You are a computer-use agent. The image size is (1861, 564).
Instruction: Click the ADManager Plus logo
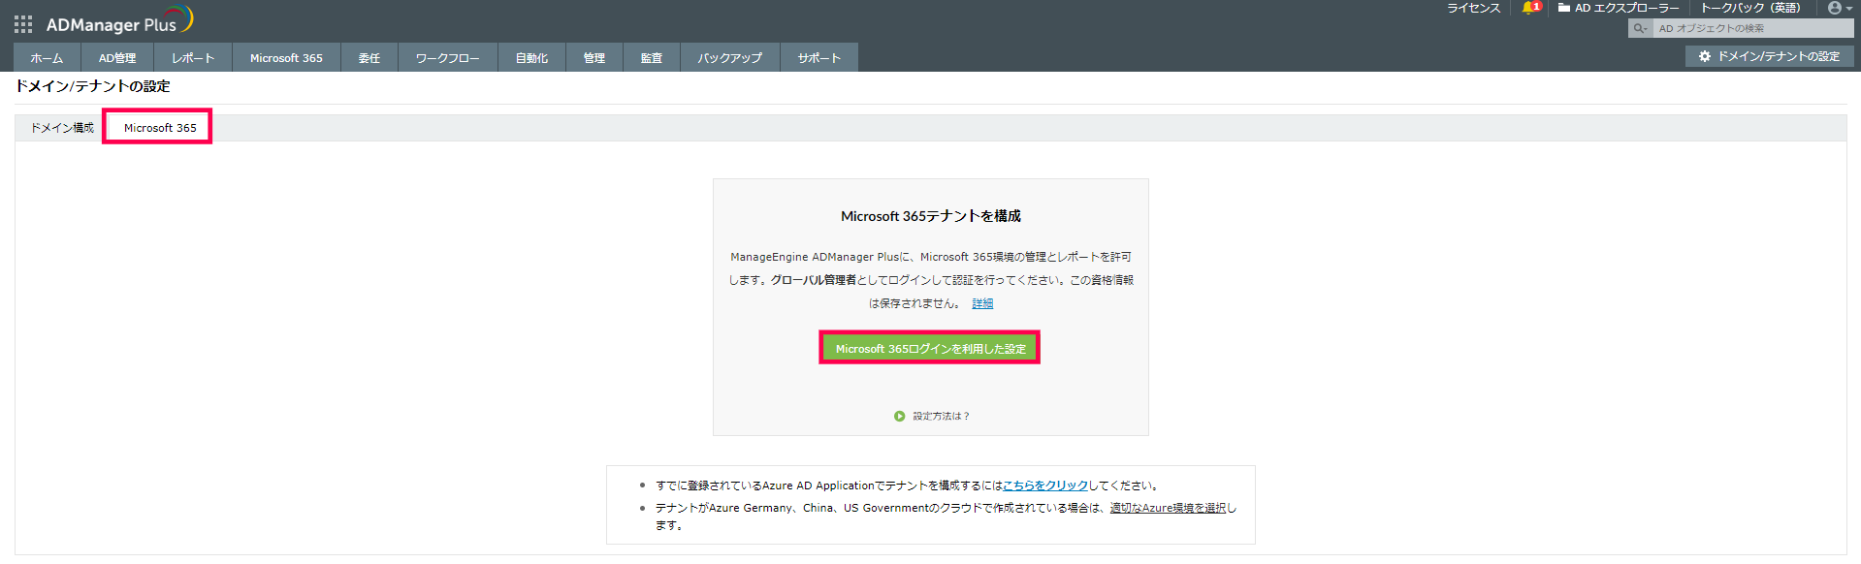tap(119, 21)
